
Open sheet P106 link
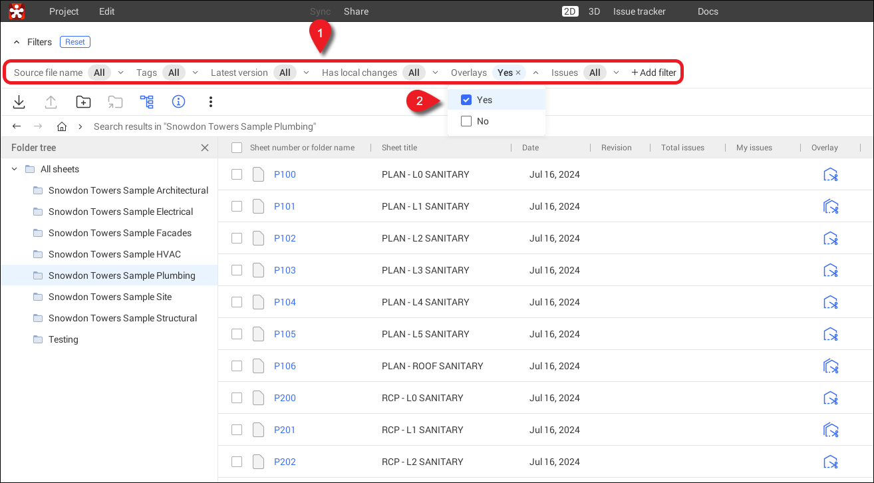point(285,366)
